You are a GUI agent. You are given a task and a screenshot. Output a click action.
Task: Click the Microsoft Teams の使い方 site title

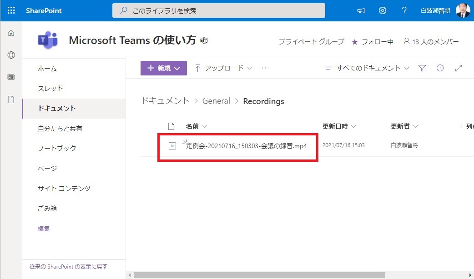(132, 40)
